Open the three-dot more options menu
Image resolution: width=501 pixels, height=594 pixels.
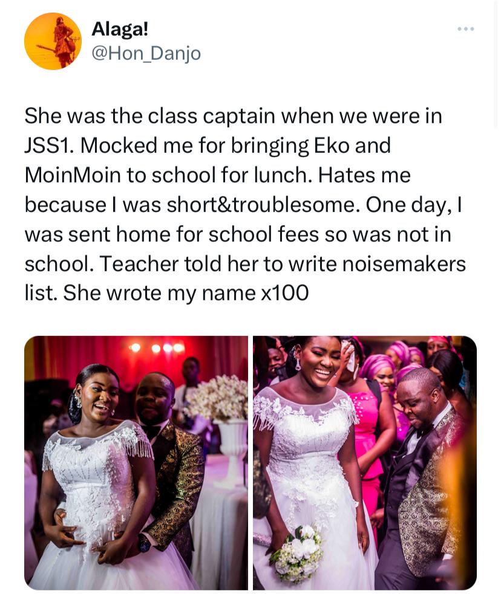pyautogui.click(x=466, y=29)
